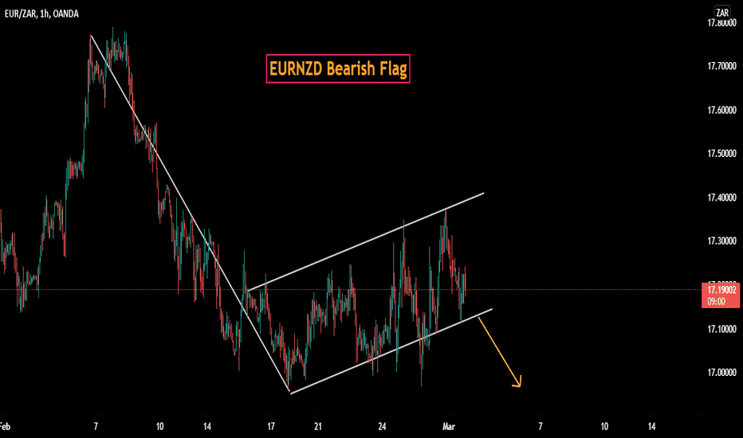Click the 17.50000 price axis label
The image size is (743, 438).
pyautogui.click(x=721, y=154)
